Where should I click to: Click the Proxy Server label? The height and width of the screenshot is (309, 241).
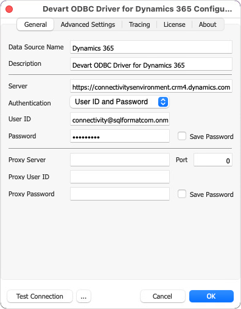point(27,160)
